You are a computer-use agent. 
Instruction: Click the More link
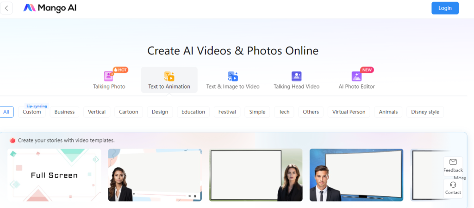[x=460, y=178]
